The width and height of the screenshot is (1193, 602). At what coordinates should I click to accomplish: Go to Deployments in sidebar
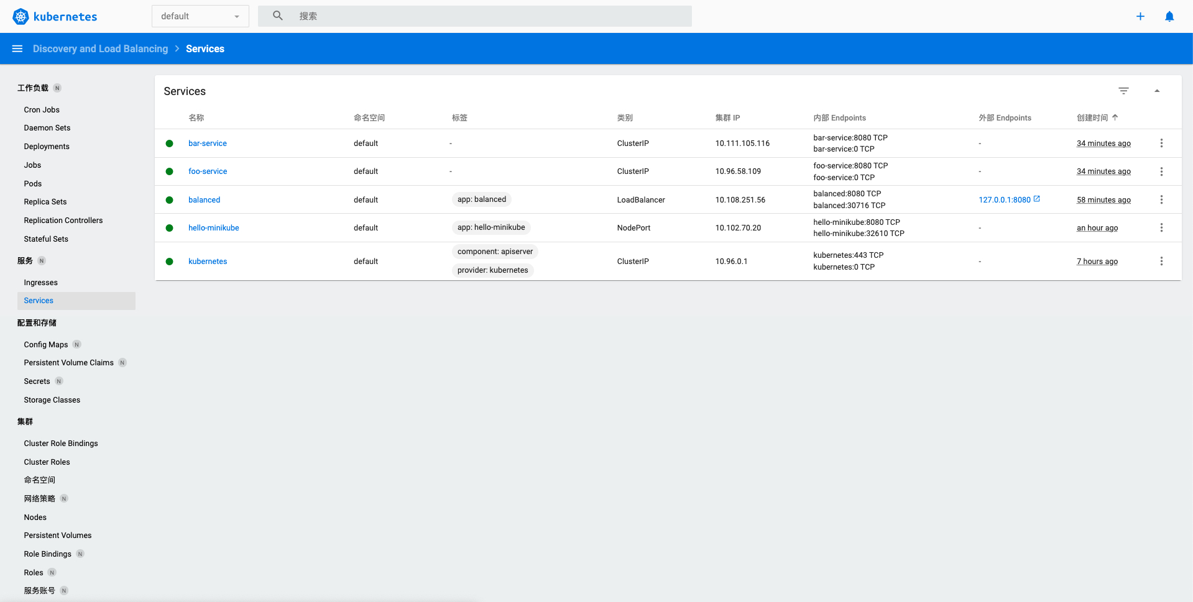tap(47, 147)
